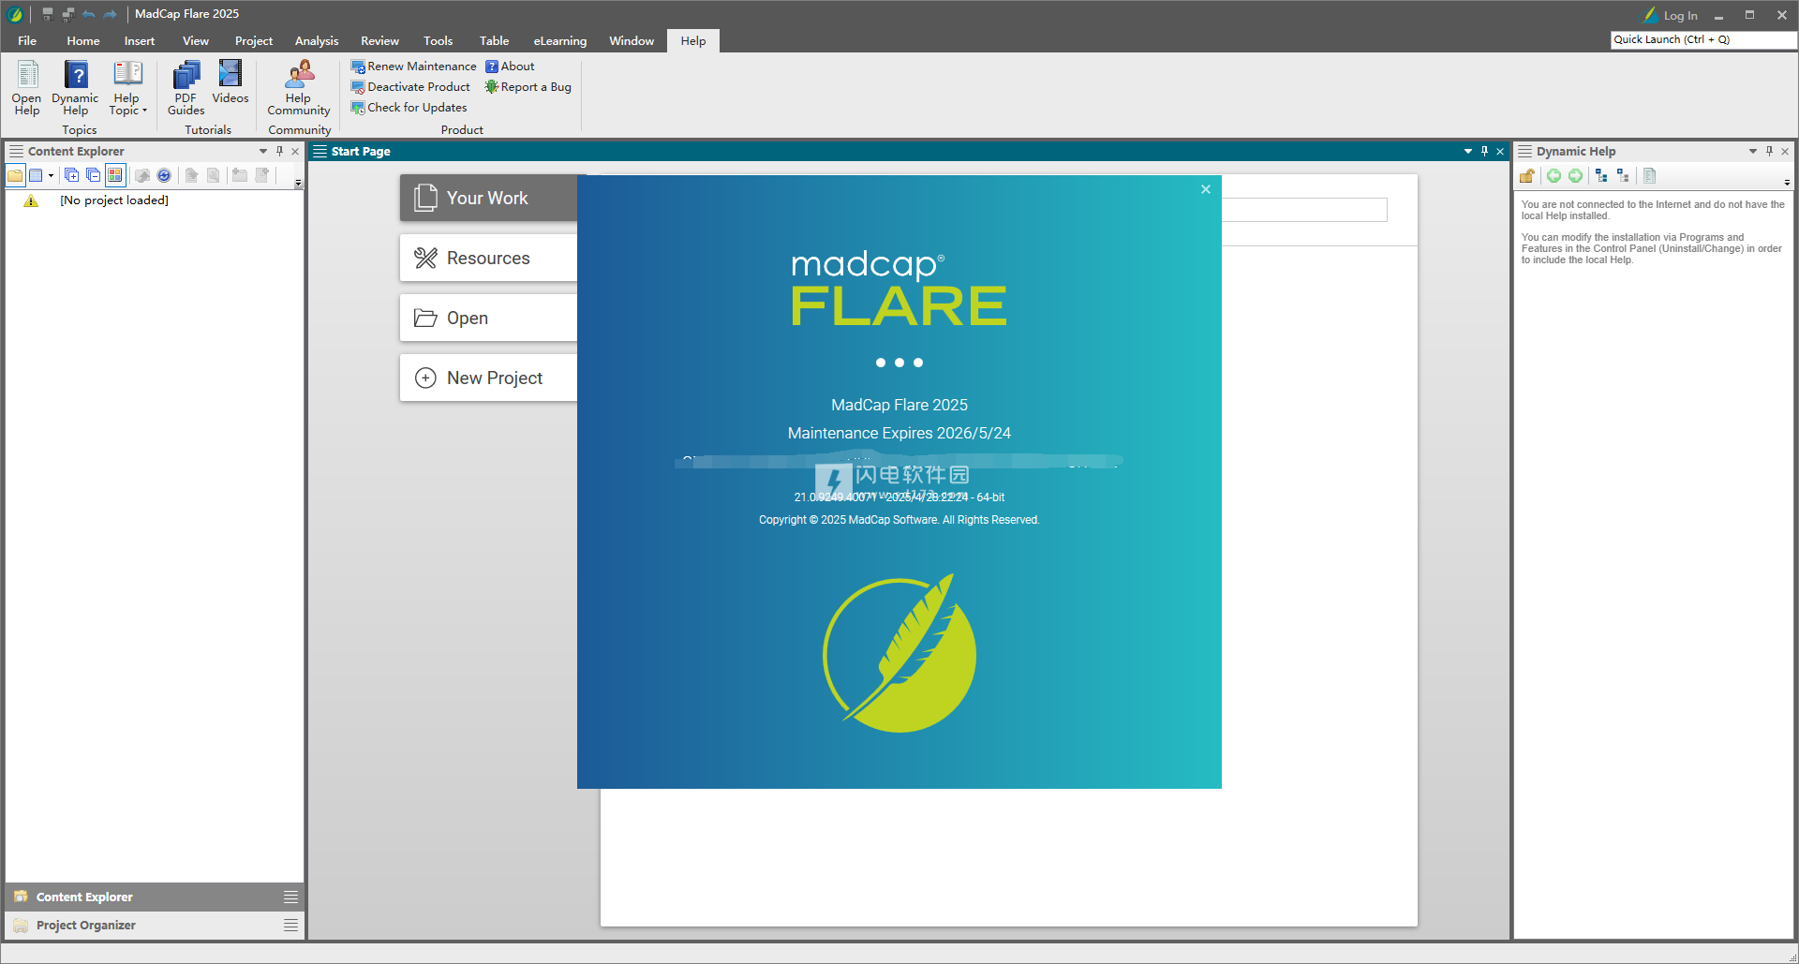This screenshot has width=1799, height=964.
Task: Open the Content Explorer panel dropdown arrow
Action: pos(263,151)
